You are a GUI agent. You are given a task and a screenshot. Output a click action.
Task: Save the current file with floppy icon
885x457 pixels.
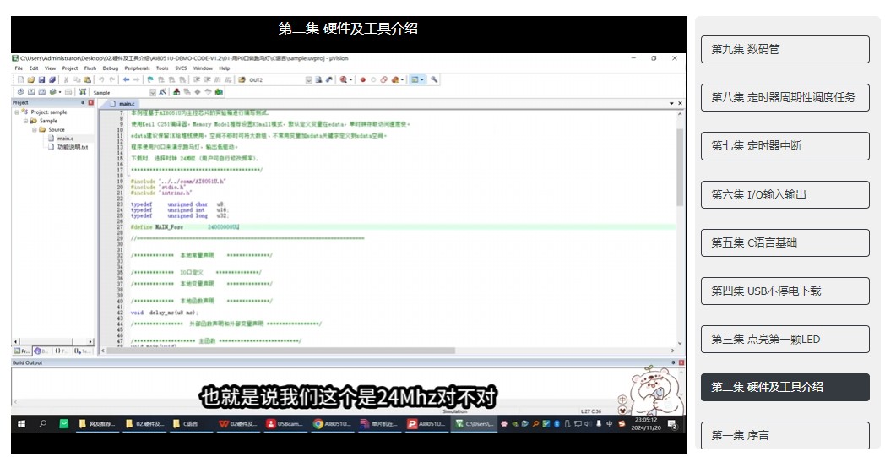click(x=41, y=79)
